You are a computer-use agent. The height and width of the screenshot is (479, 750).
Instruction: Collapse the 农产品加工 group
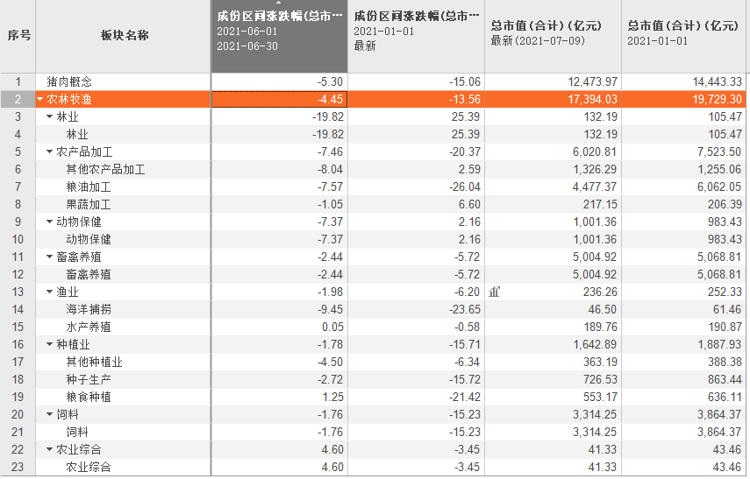point(49,151)
